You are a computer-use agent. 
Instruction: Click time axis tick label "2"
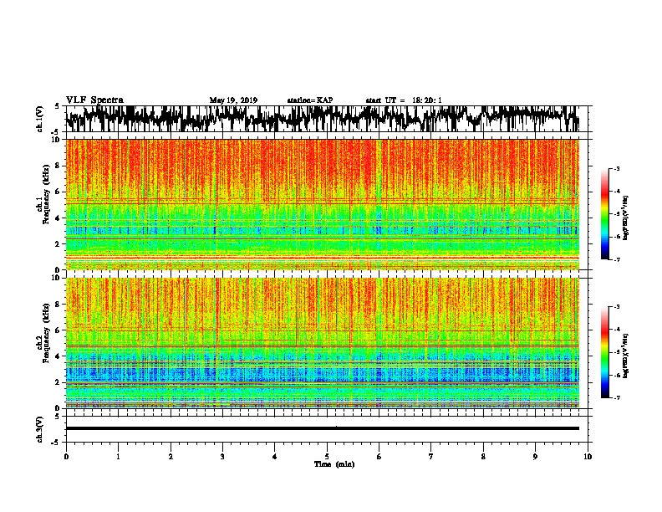(x=171, y=457)
